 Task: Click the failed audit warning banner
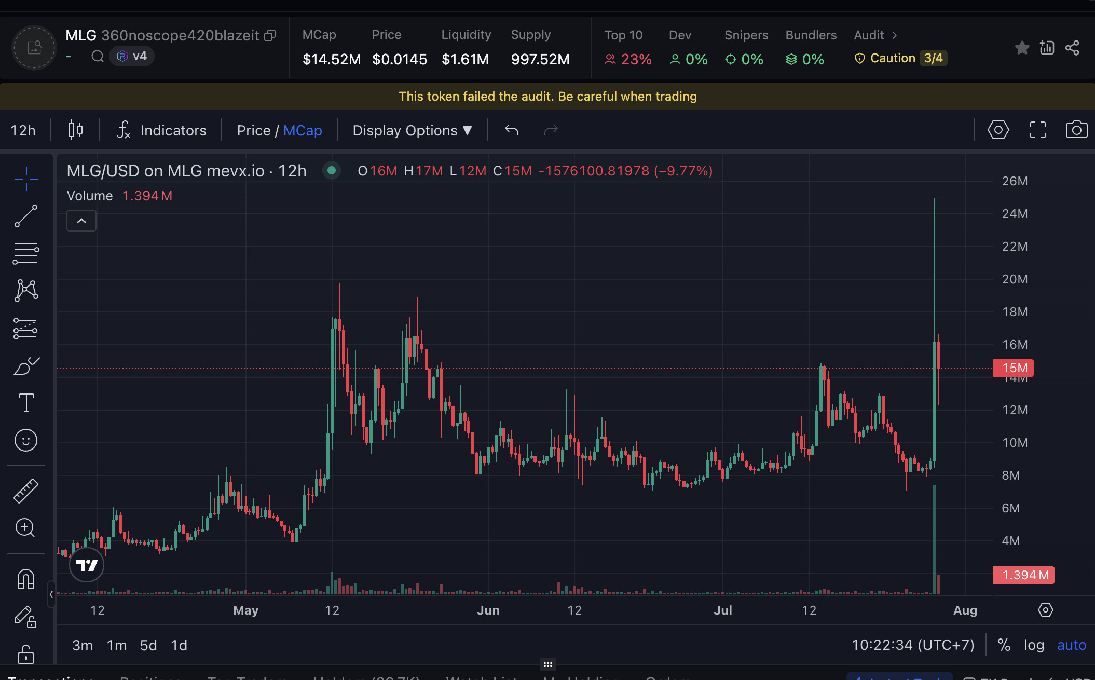(x=547, y=97)
